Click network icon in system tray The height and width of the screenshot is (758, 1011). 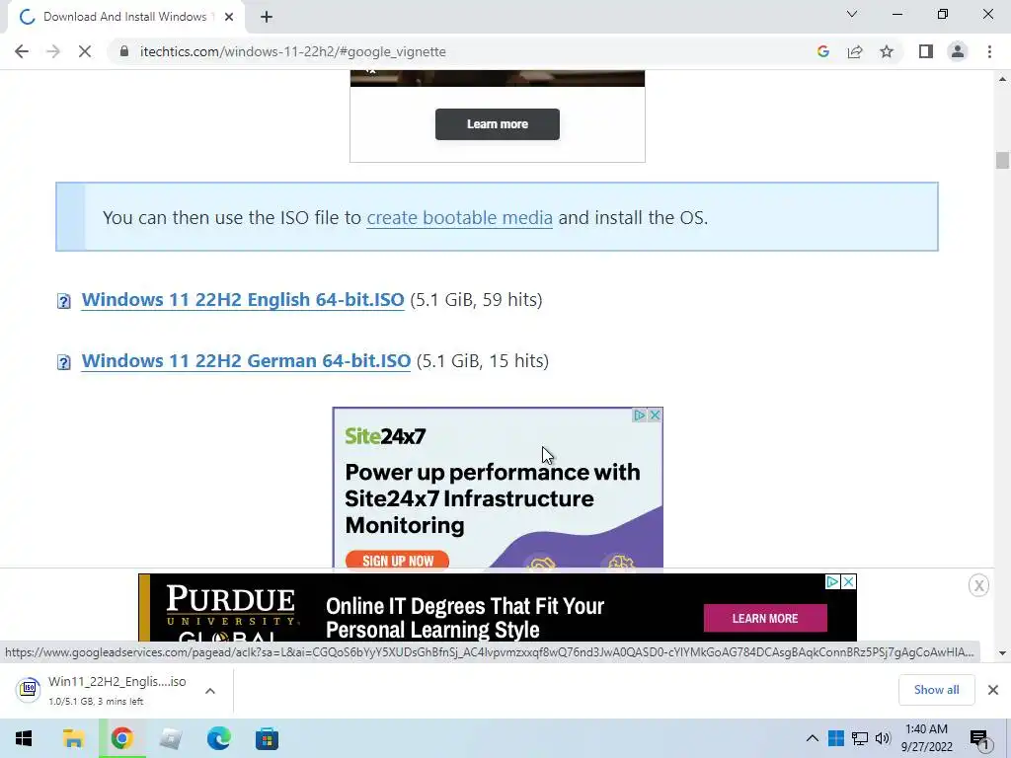[x=860, y=738]
